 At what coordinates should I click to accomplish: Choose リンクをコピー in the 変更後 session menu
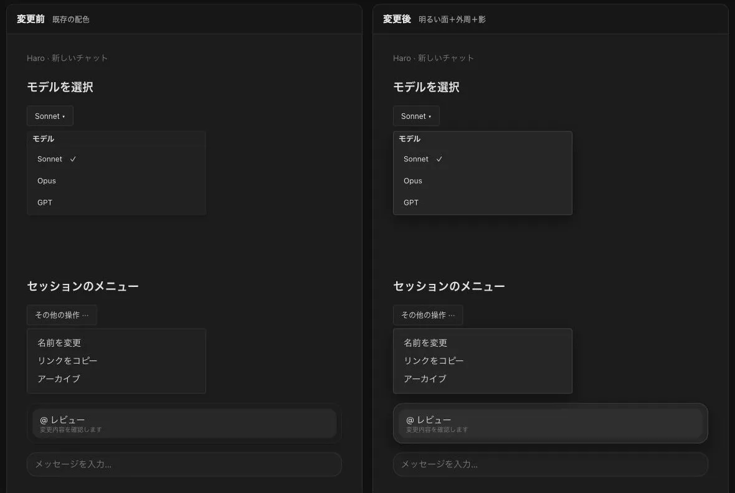click(x=482, y=361)
